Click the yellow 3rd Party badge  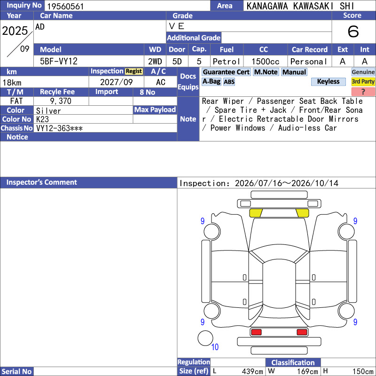(363, 81)
